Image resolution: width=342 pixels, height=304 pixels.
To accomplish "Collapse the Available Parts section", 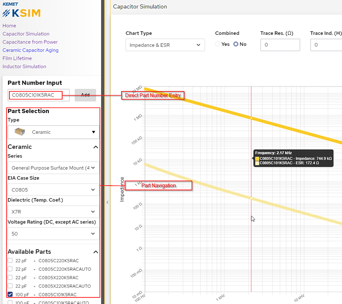I will click(x=96, y=252).
